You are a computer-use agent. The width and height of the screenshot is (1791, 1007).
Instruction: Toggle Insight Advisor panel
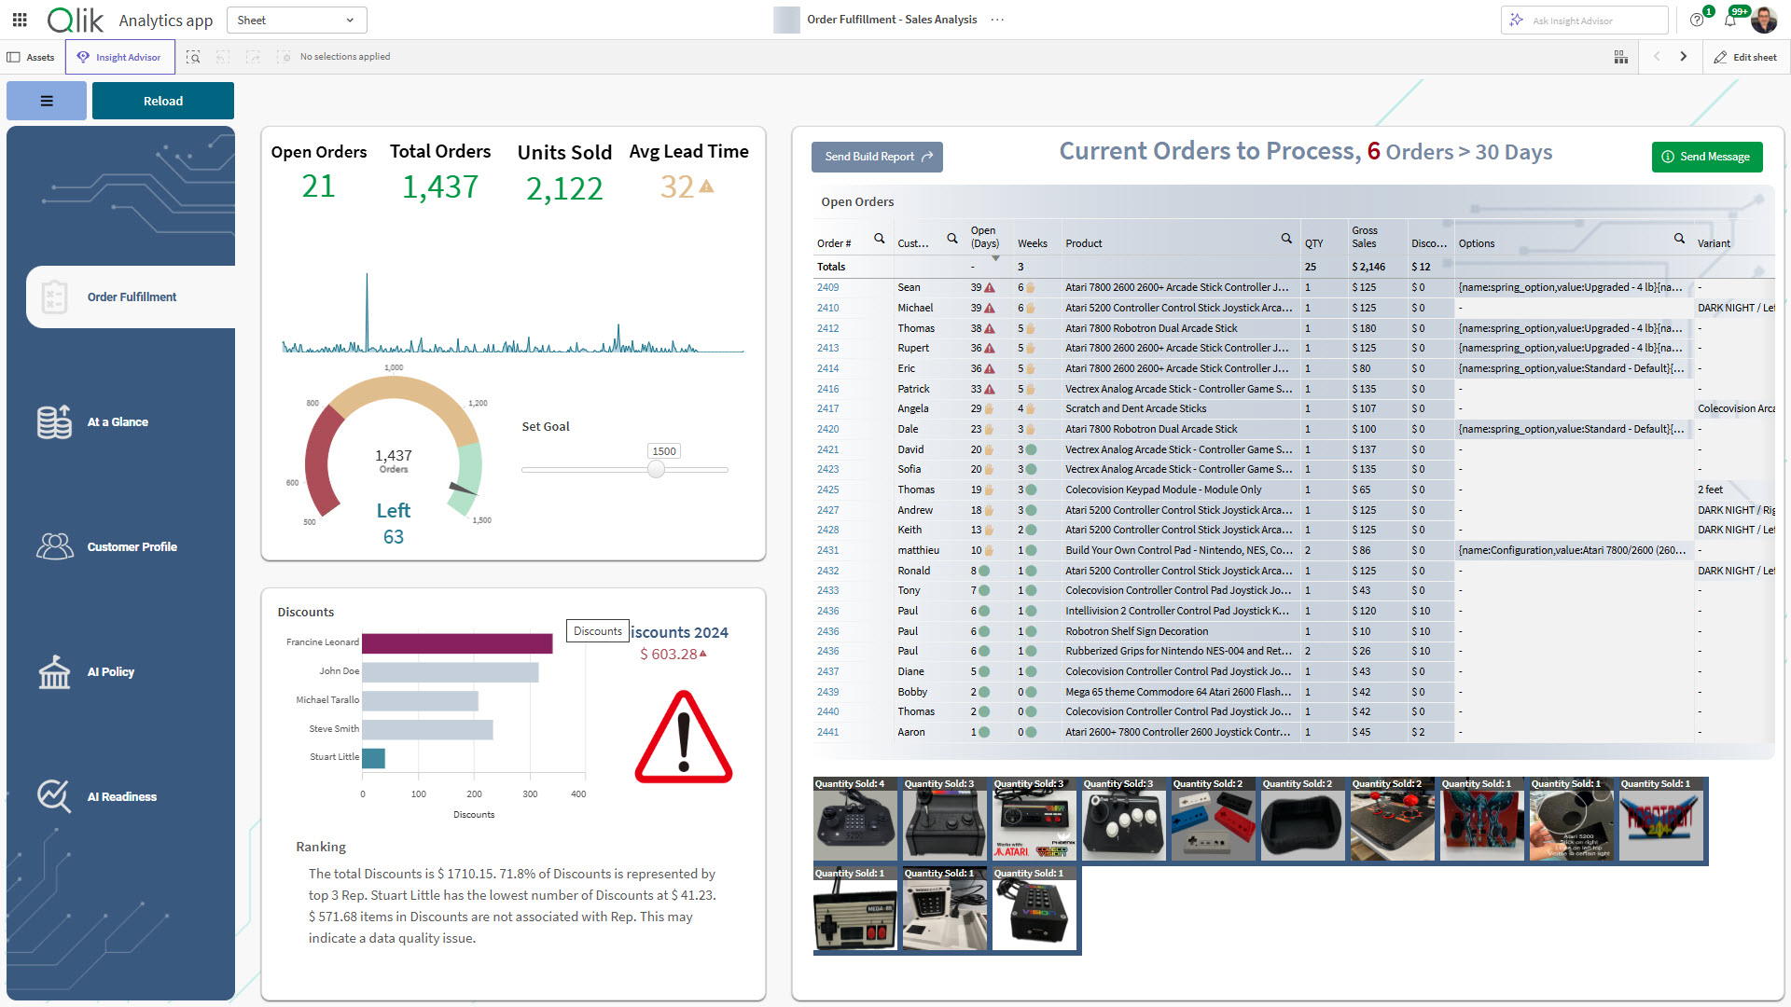pyautogui.click(x=119, y=57)
